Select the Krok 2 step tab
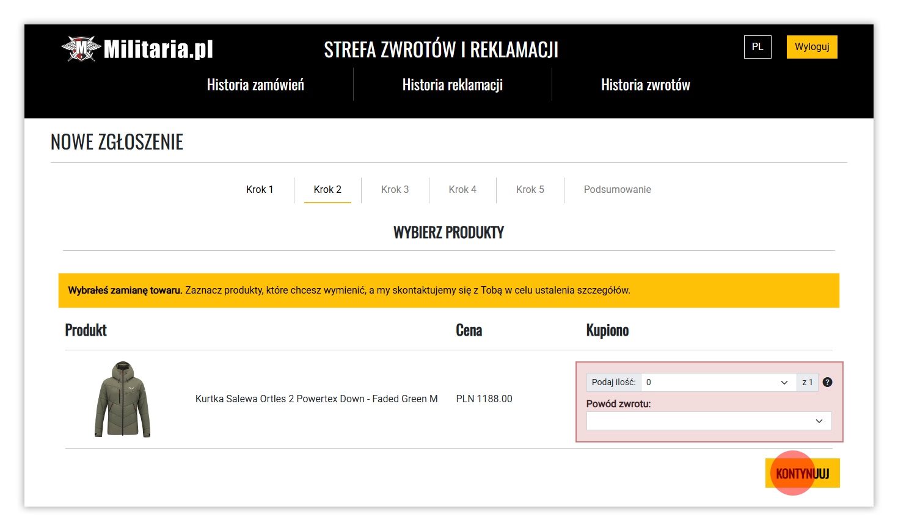Viewport: 898px width, 531px height. 327,189
